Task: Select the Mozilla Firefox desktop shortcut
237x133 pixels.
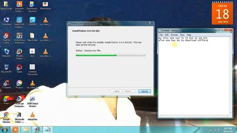Action: (19, 54)
